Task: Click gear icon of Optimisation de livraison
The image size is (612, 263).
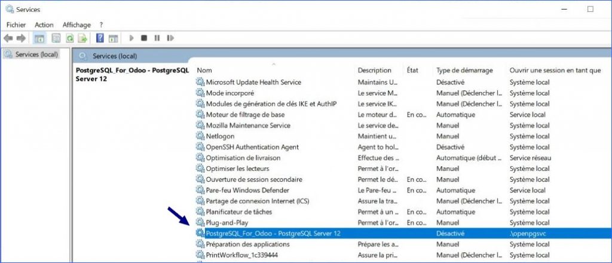Action: [x=200, y=158]
